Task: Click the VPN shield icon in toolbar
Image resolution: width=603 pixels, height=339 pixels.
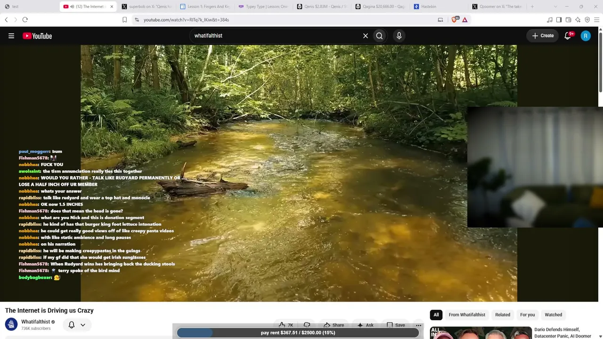Action: 587,20
